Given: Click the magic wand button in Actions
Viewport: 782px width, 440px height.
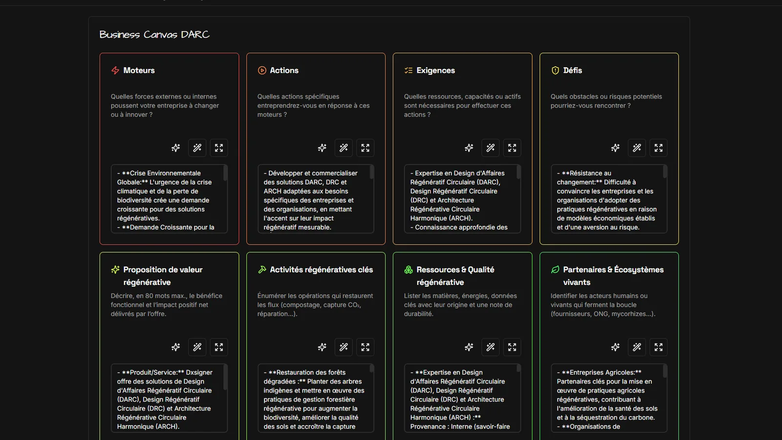Looking at the screenshot, I should pyautogui.click(x=344, y=148).
